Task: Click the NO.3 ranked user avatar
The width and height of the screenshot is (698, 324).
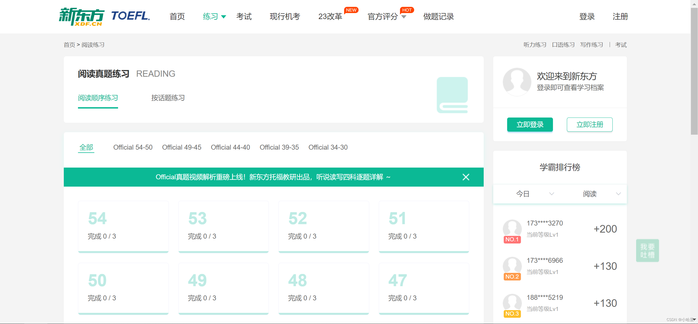Action: pos(512,303)
